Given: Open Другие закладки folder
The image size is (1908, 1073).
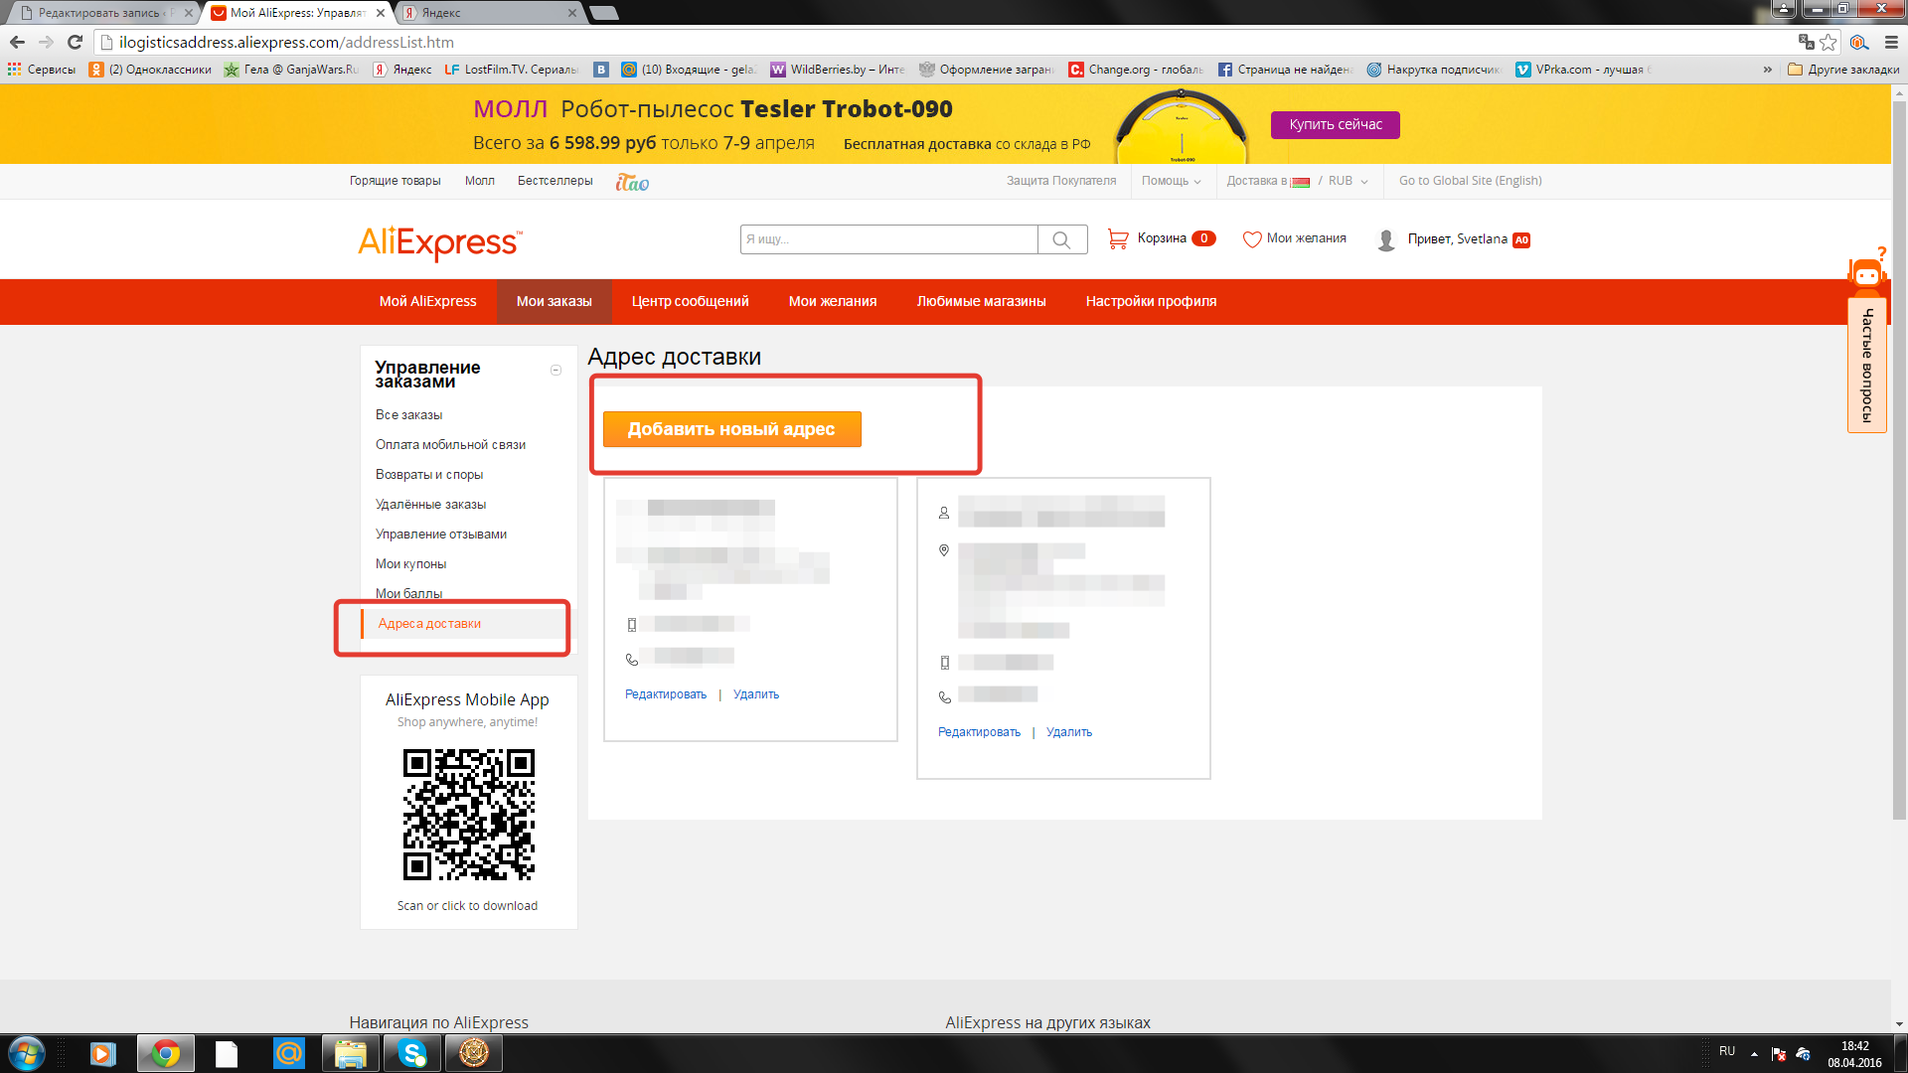Looking at the screenshot, I should [x=1843, y=70].
